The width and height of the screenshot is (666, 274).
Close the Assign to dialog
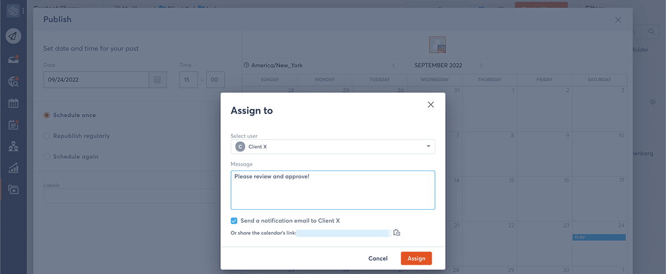(x=431, y=105)
